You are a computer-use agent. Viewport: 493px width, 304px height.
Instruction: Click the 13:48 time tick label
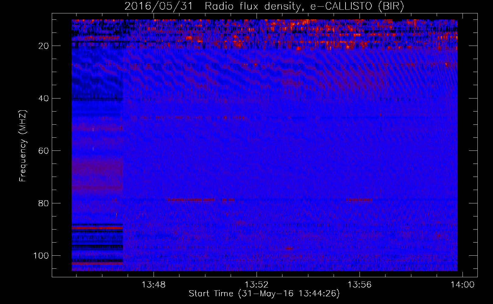tap(154, 285)
